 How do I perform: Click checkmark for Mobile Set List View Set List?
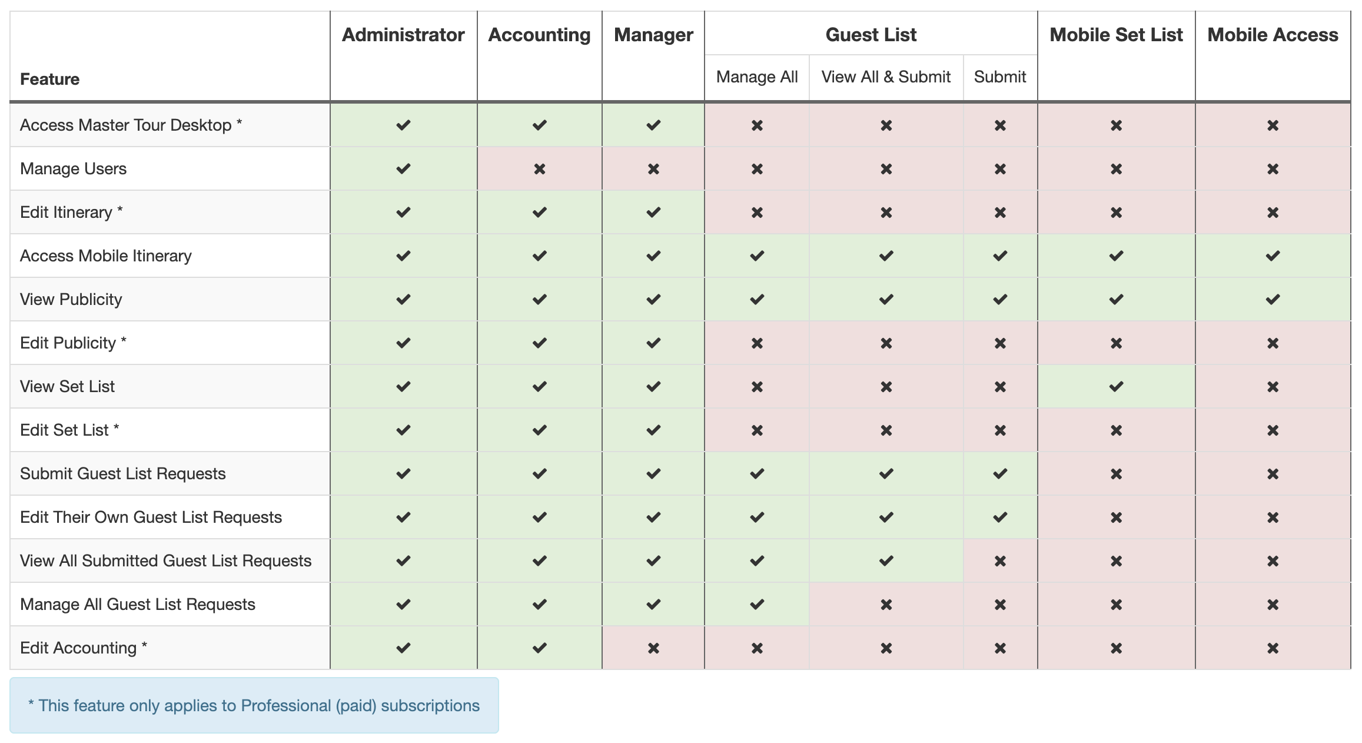point(1116,386)
